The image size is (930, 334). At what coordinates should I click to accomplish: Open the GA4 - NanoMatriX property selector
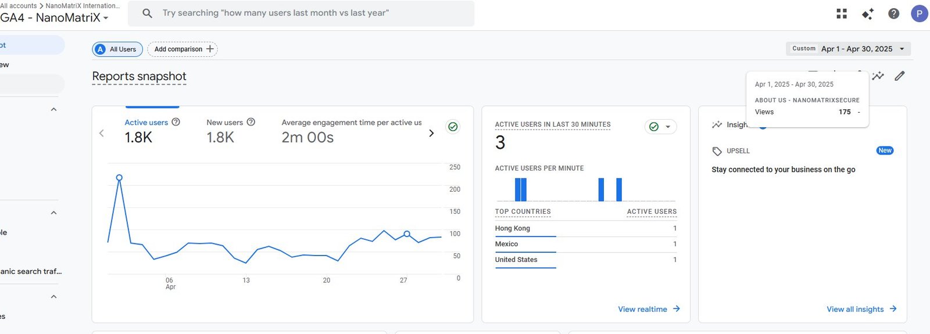pyautogui.click(x=54, y=17)
